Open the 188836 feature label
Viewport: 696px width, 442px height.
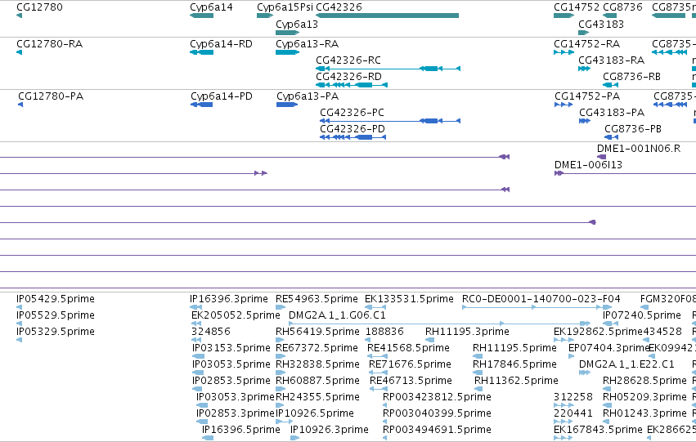click(384, 332)
